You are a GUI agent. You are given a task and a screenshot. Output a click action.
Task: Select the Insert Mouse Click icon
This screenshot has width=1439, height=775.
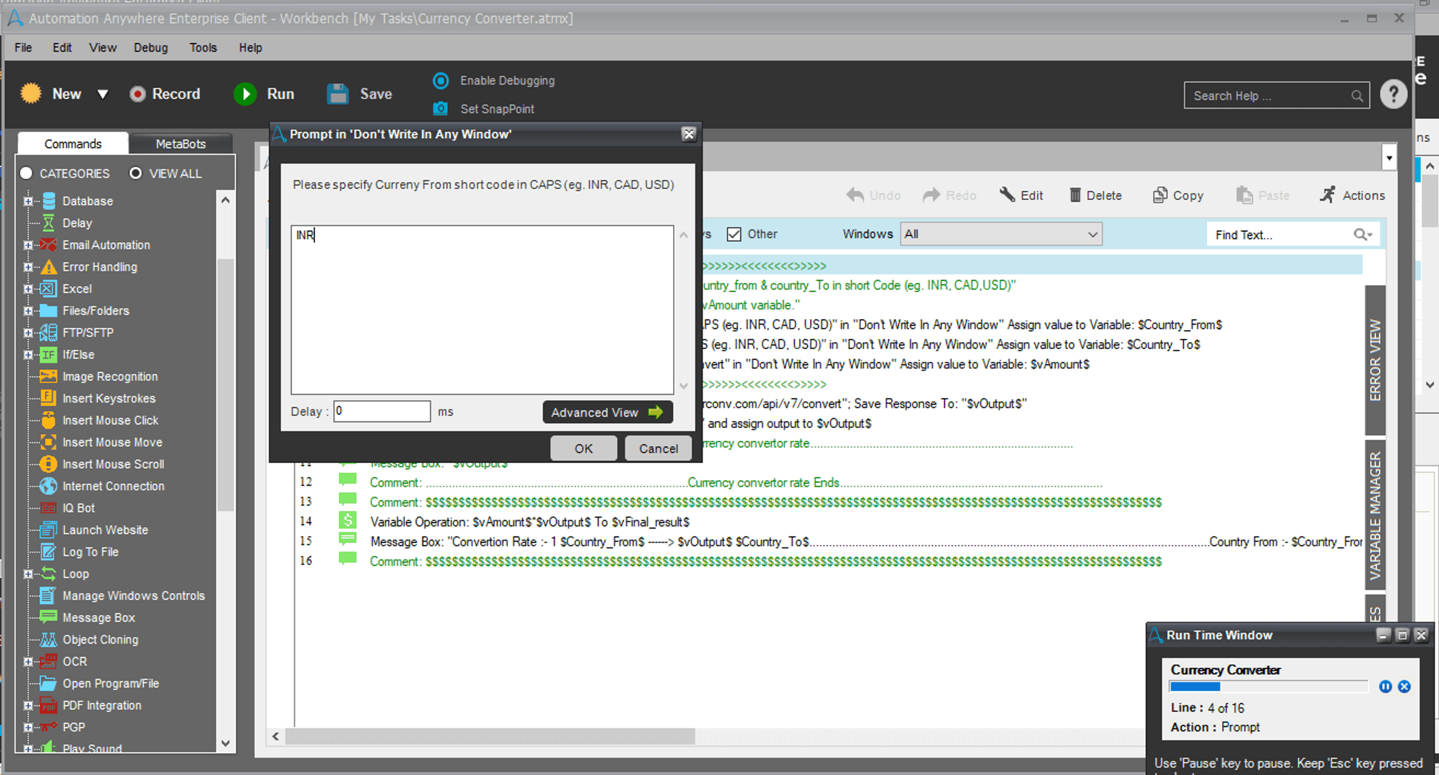click(x=48, y=420)
